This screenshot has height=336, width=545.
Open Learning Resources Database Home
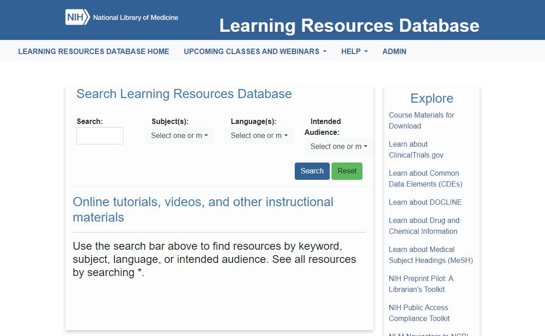94,51
